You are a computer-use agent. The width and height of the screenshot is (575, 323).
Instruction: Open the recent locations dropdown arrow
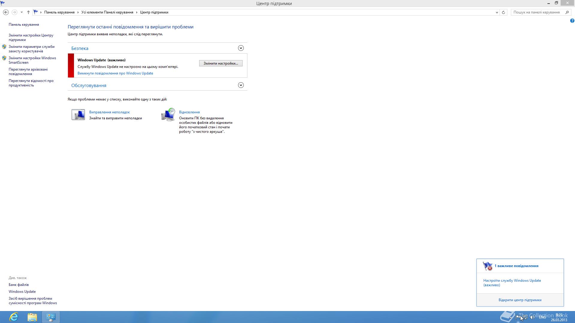(x=22, y=12)
